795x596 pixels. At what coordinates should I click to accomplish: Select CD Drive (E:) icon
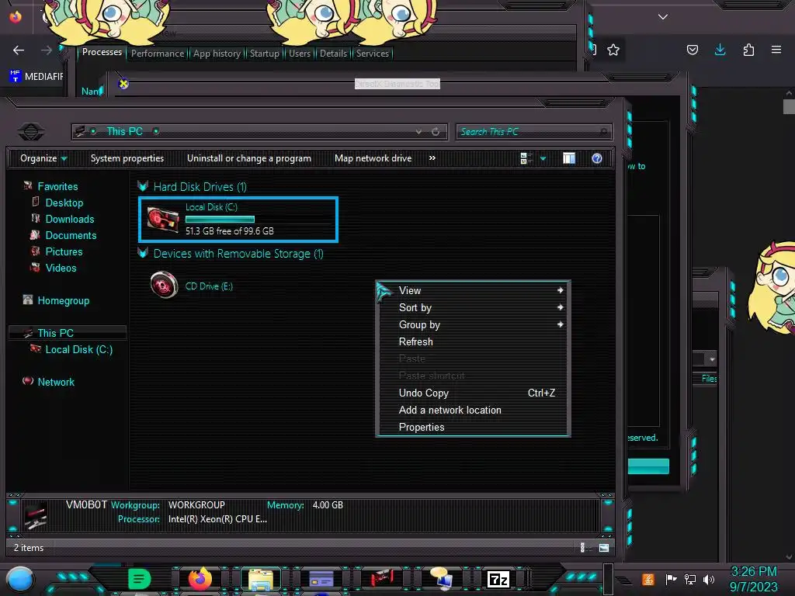(x=165, y=284)
